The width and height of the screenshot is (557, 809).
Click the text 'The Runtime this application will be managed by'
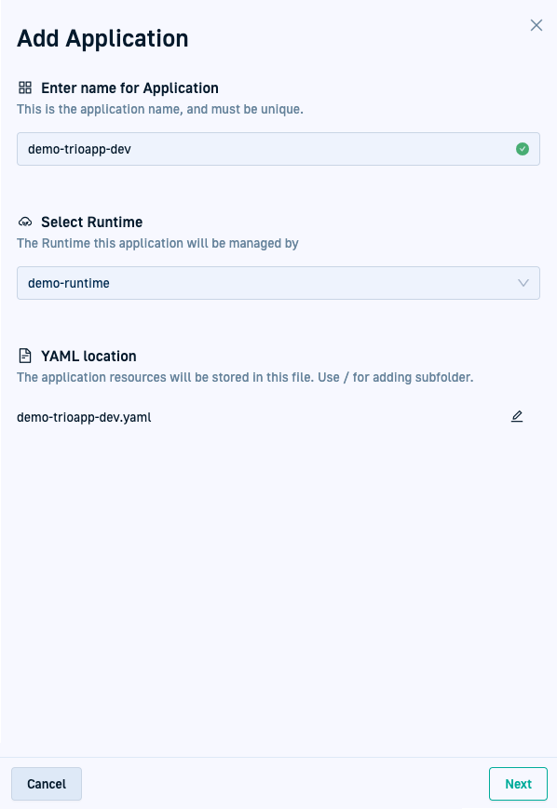[157, 243]
